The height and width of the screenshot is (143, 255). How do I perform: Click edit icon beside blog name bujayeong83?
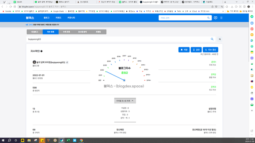pyautogui.click(x=67, y=62)
